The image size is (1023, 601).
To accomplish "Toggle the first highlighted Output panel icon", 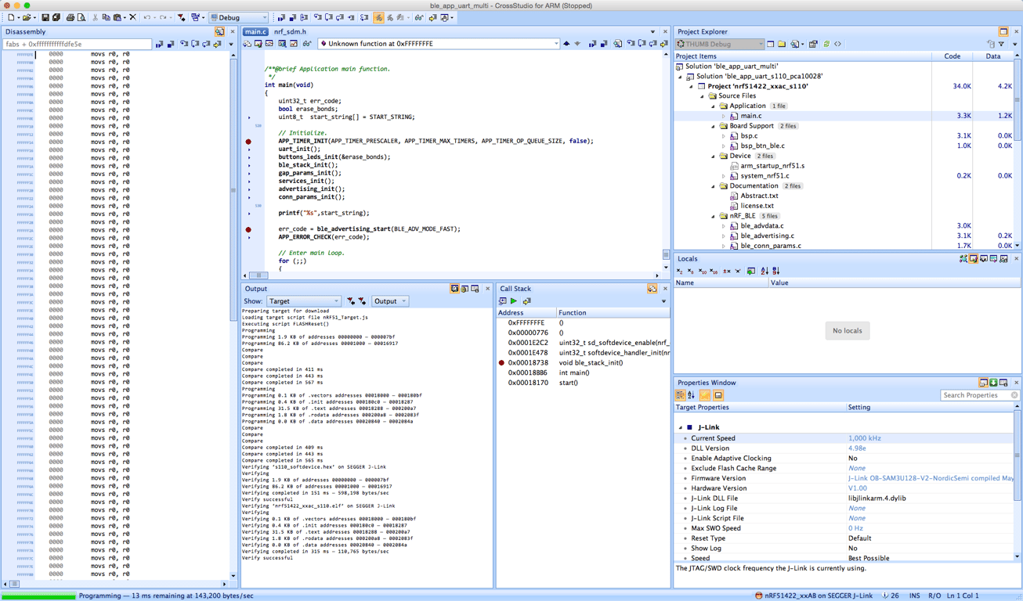I will (454, 289).
